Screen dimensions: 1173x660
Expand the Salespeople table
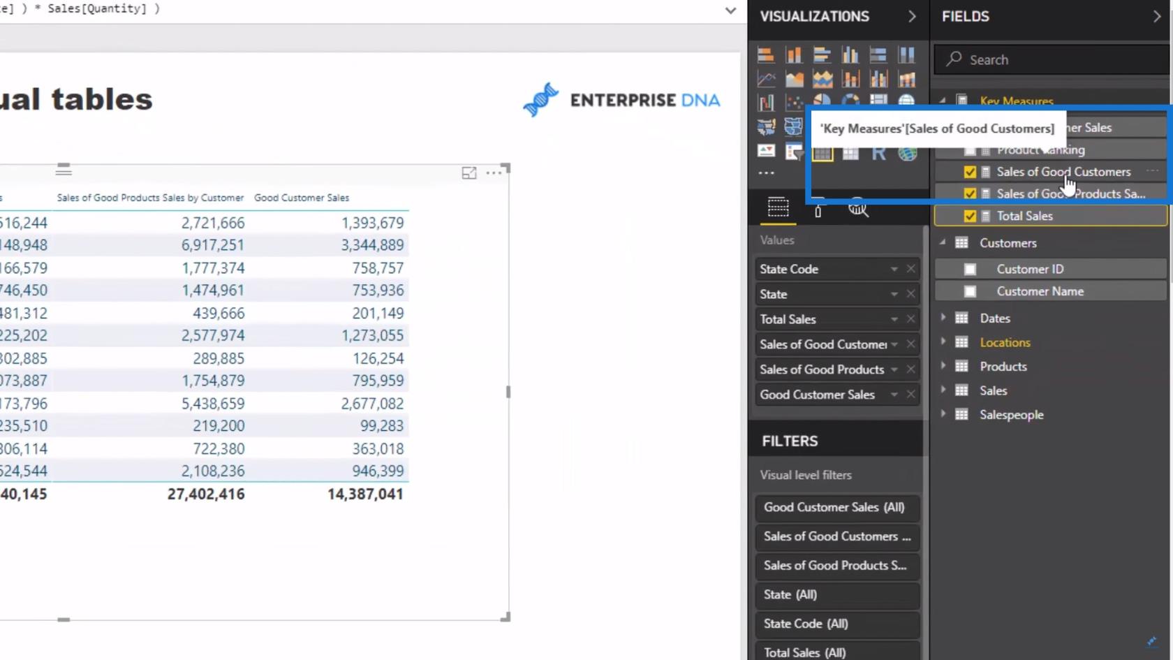943,414
